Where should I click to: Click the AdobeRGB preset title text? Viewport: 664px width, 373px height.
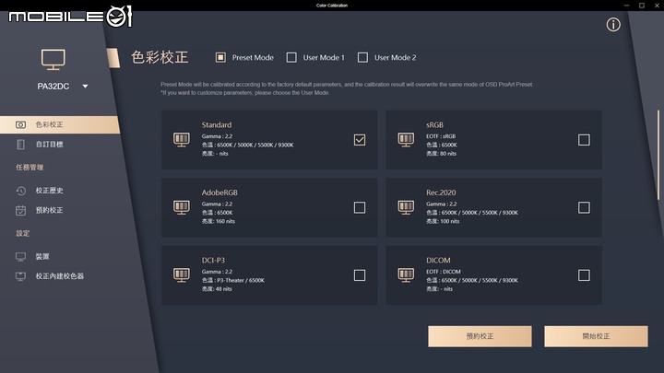click(219, 192)
